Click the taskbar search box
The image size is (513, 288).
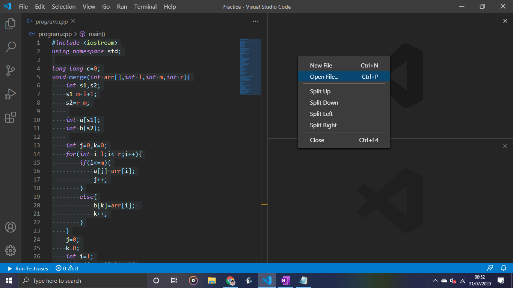coord(83,280)
